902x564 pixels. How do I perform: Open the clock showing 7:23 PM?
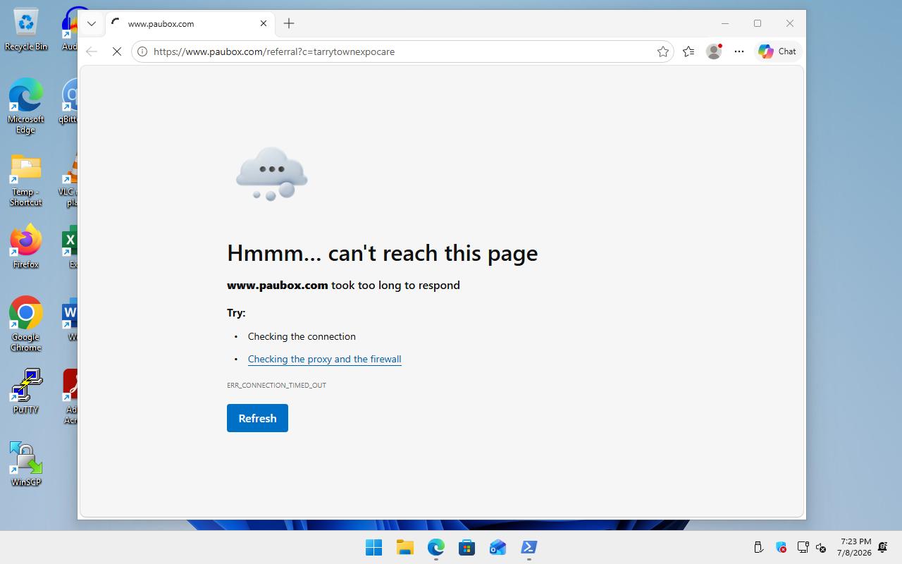pos(854,547)
